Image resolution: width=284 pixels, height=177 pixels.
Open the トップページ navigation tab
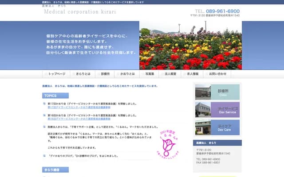[x=56, y=74]
